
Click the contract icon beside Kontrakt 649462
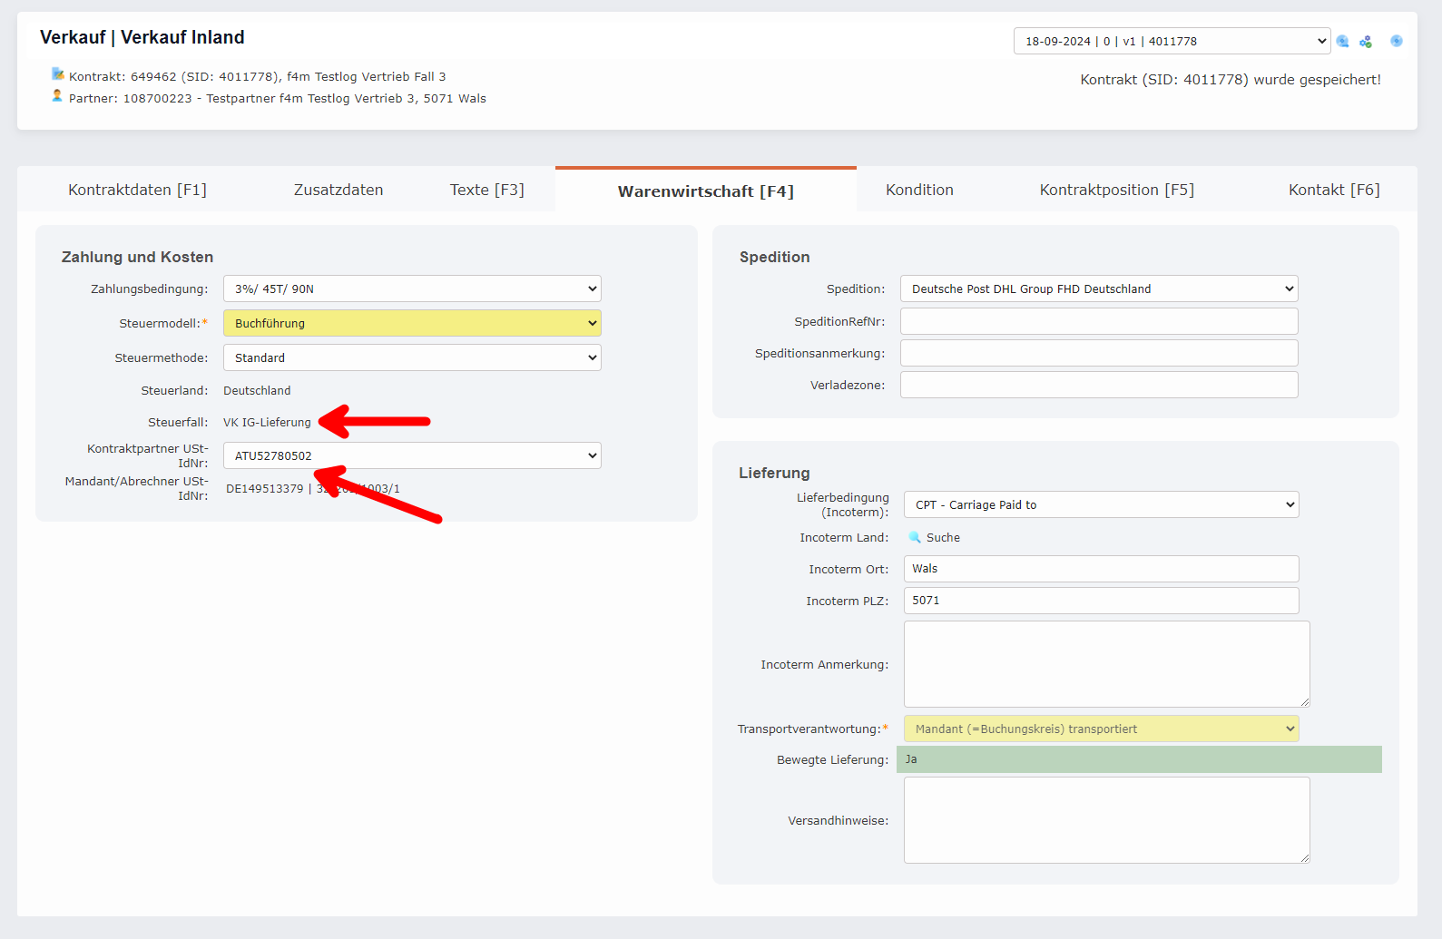pyautogui.click(x=58, y=74)
